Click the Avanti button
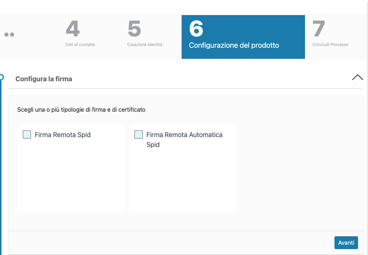The width and height of the screenshot is (368, 255). pyautogui.click(x=346, y=243)
